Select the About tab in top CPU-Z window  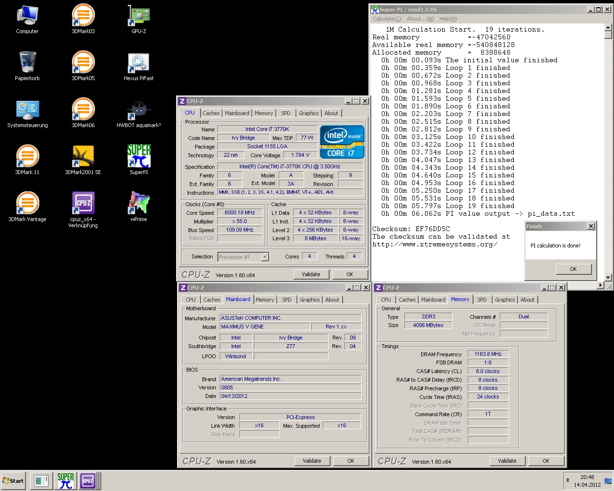(x=331, y=113)
